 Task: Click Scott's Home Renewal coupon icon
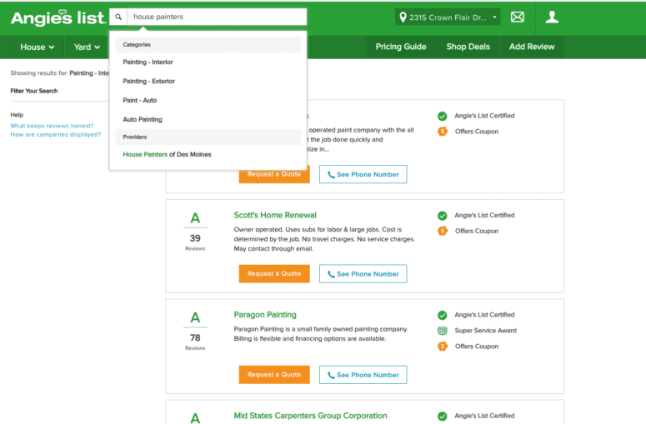443,231
